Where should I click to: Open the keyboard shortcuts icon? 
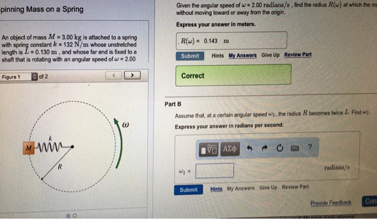(x=295, y=148)
